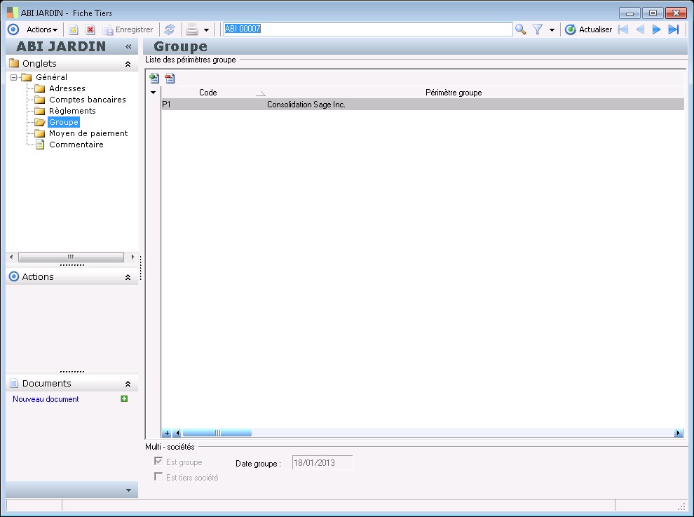Go to the previous record

640,29
